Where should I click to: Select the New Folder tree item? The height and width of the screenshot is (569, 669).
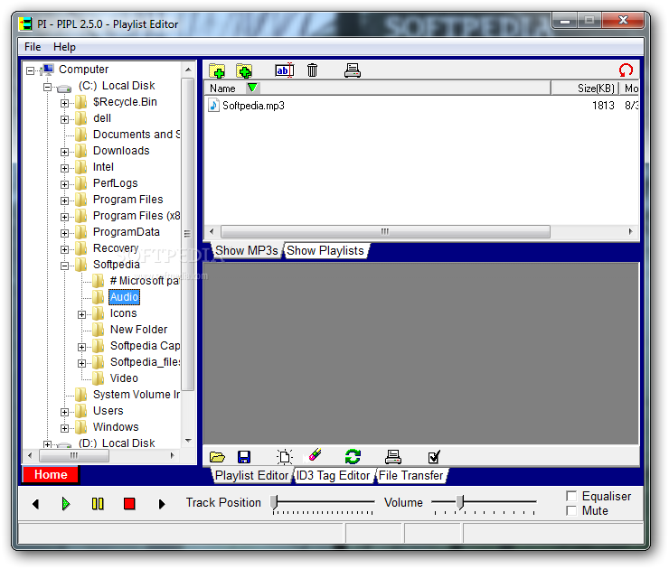coord(138,330)
